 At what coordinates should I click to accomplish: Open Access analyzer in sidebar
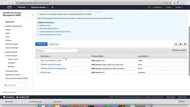coord(11,56)
